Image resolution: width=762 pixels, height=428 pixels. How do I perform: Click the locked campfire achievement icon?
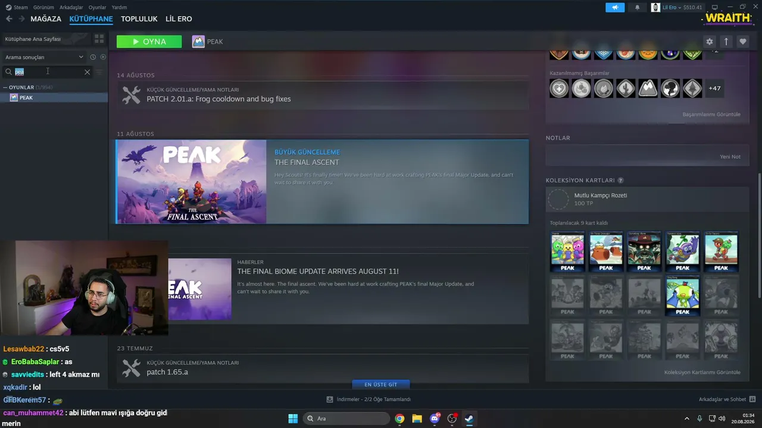(603, 89)
